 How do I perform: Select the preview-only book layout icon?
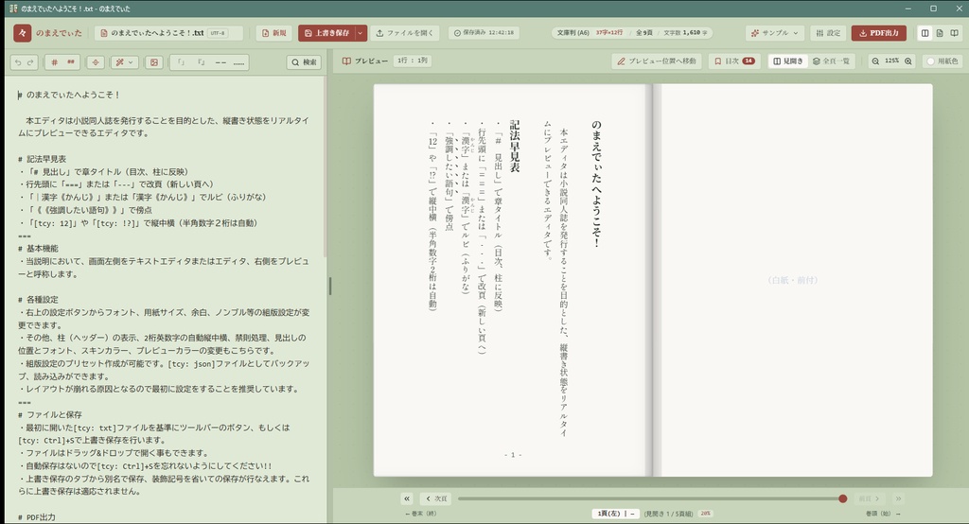coord(954,33)
